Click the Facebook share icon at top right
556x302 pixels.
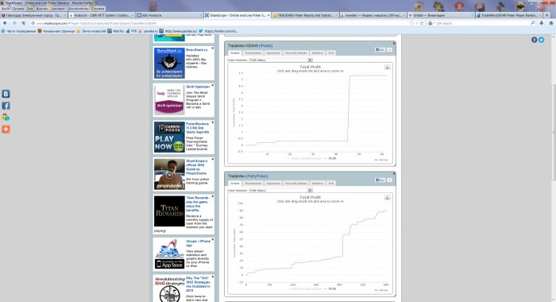[534, 40]
